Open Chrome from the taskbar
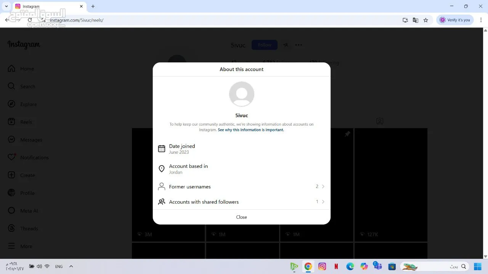The height and width of the screenshot is (274, 488). pos(308,266)
